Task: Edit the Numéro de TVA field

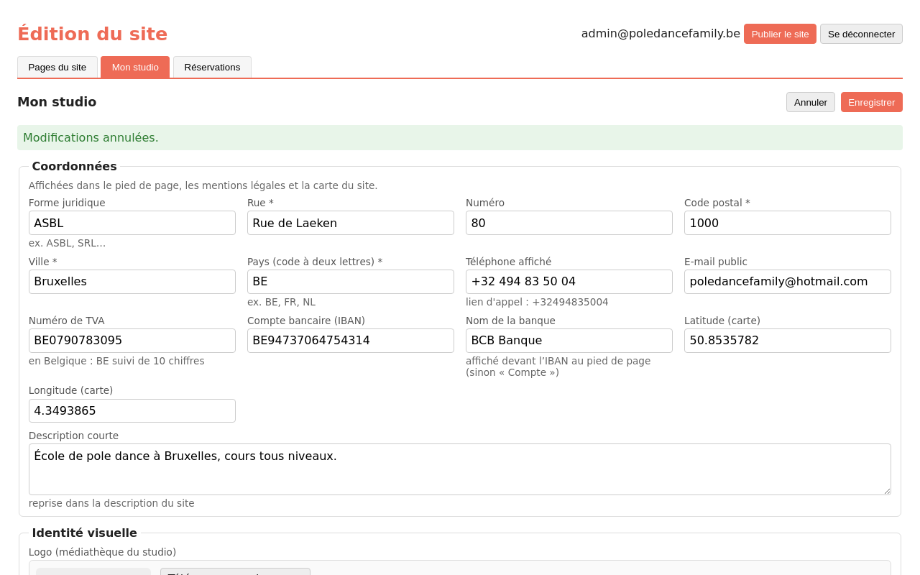Action: [x=132, y=341]
